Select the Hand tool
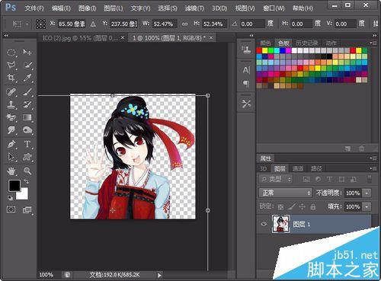 tap(11, 171)
